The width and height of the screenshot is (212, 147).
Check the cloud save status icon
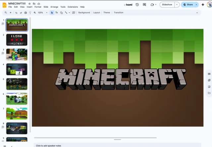point(39,4)
